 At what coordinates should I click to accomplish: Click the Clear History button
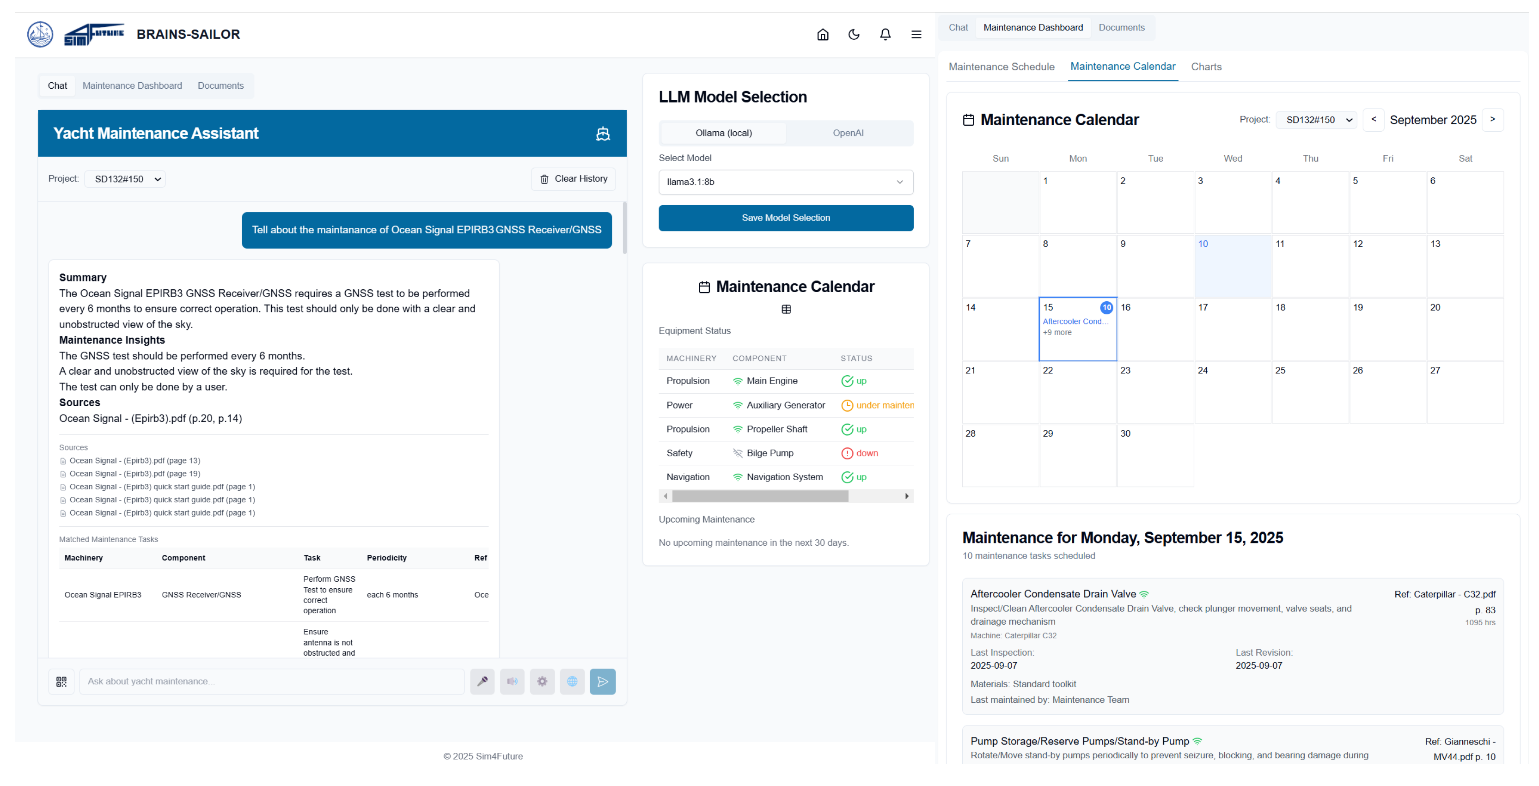[573, 179]
